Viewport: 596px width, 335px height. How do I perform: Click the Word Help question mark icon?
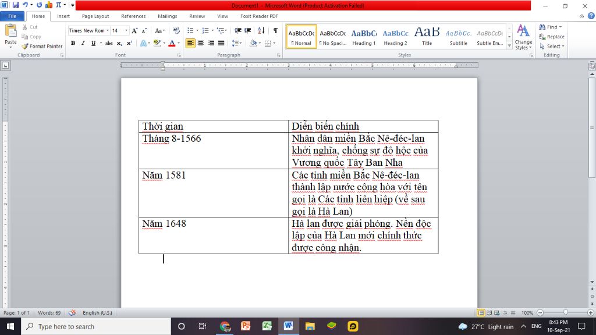[x=591, y=16]
